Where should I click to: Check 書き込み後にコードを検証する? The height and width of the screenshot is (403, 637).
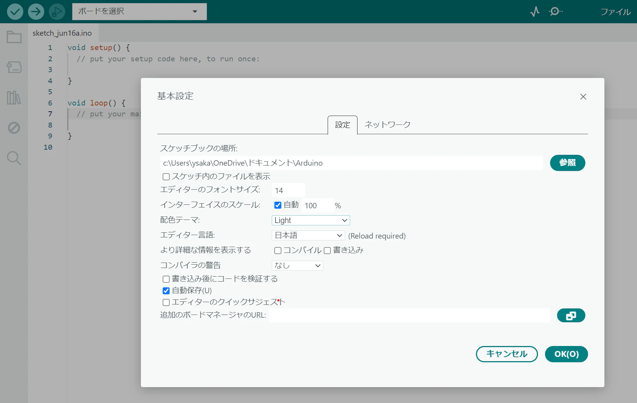pyautogui.click(x=166, y=279)
